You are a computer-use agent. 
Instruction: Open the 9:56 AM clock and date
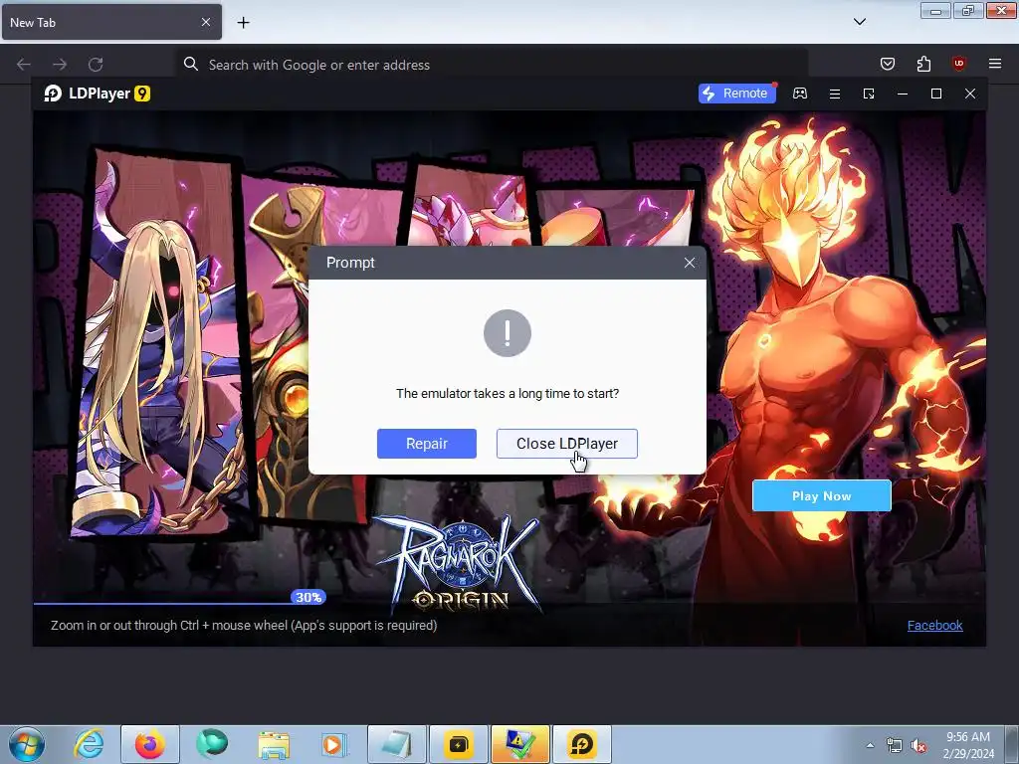point(968,745)
